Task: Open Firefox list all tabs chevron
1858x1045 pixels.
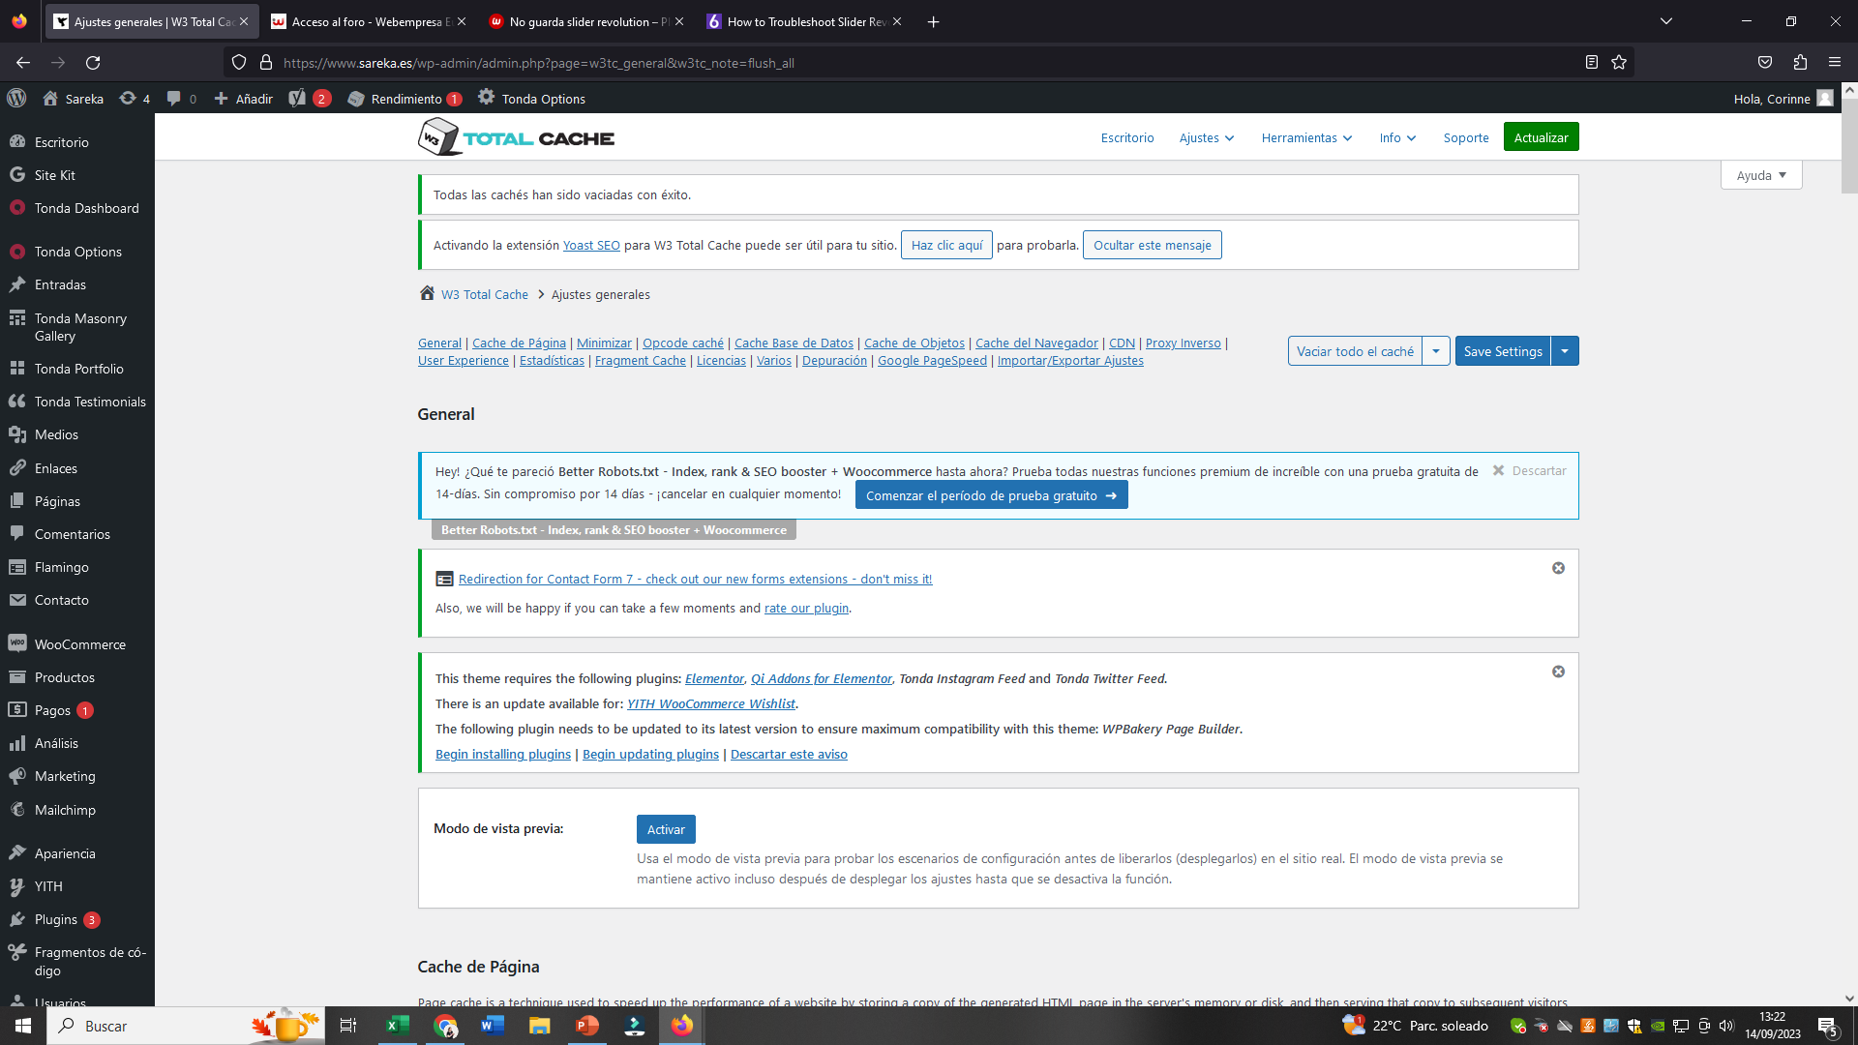Action: (x=1665, y=21)
